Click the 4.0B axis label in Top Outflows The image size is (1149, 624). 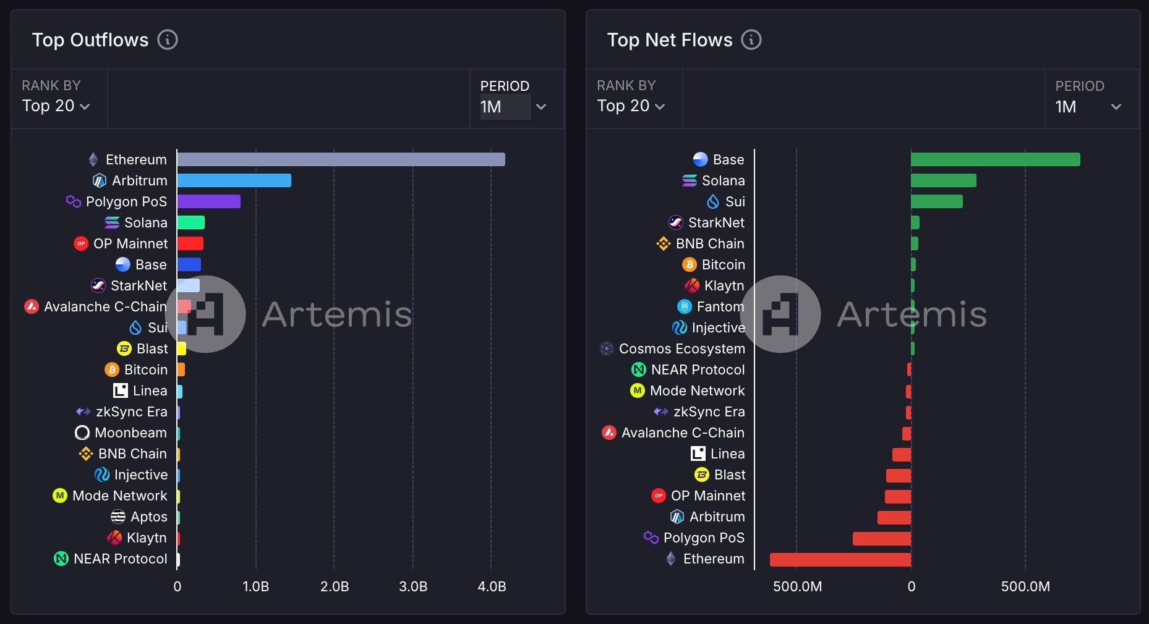point(492,586)
